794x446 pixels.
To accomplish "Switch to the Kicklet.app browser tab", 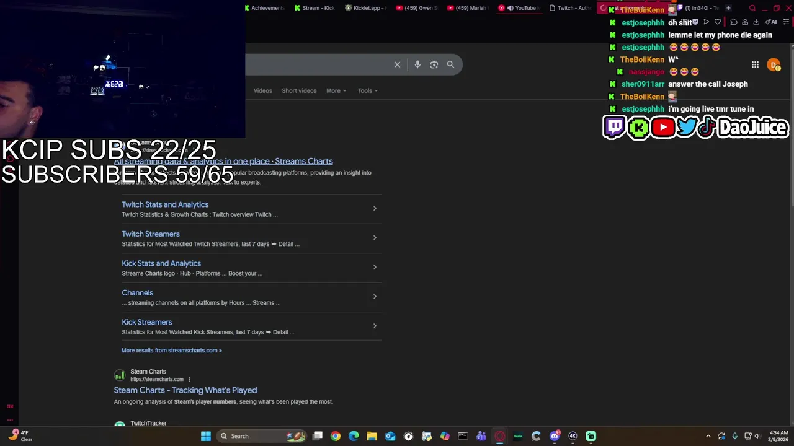I will tap(366, 8).
